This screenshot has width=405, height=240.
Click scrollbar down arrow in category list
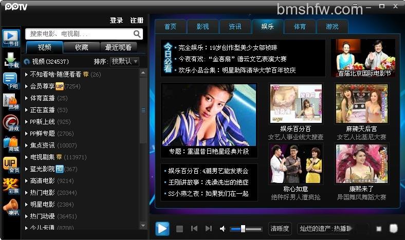coord(143,226)
